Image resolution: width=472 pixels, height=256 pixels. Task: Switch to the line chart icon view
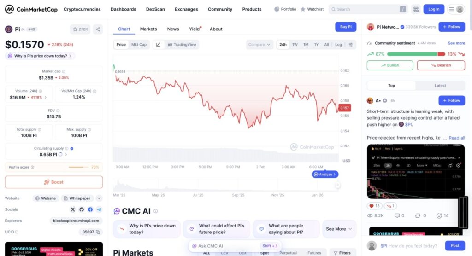click(x=158, y=45)
